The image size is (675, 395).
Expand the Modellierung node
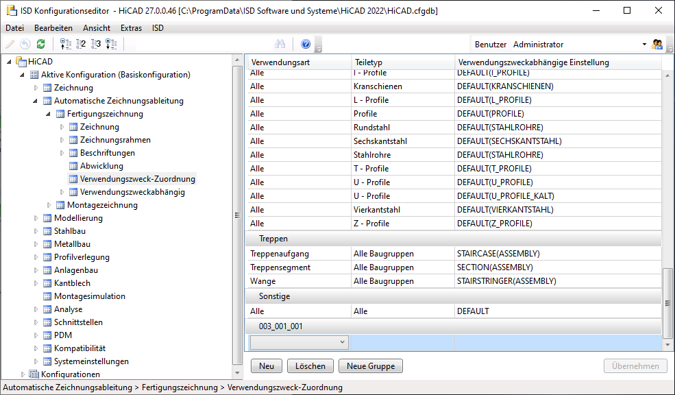[36, 218]
